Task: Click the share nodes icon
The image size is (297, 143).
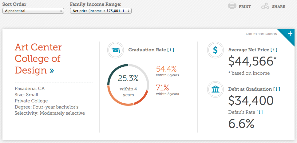Action: click(265, 7)
